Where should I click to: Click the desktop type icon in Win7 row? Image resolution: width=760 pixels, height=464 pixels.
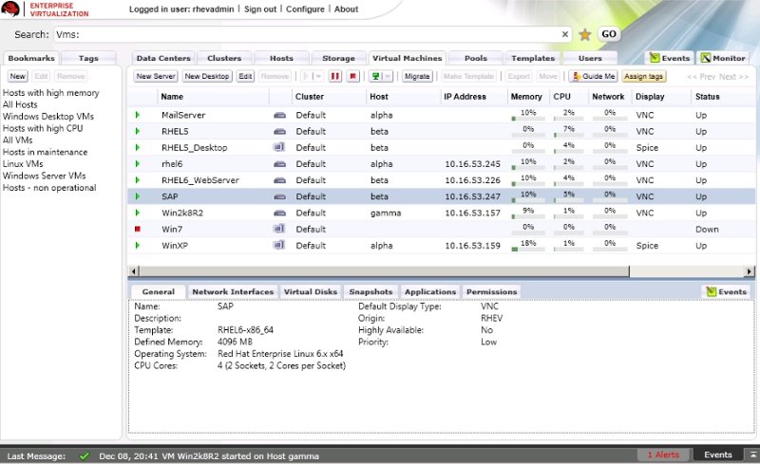(278, 229)
